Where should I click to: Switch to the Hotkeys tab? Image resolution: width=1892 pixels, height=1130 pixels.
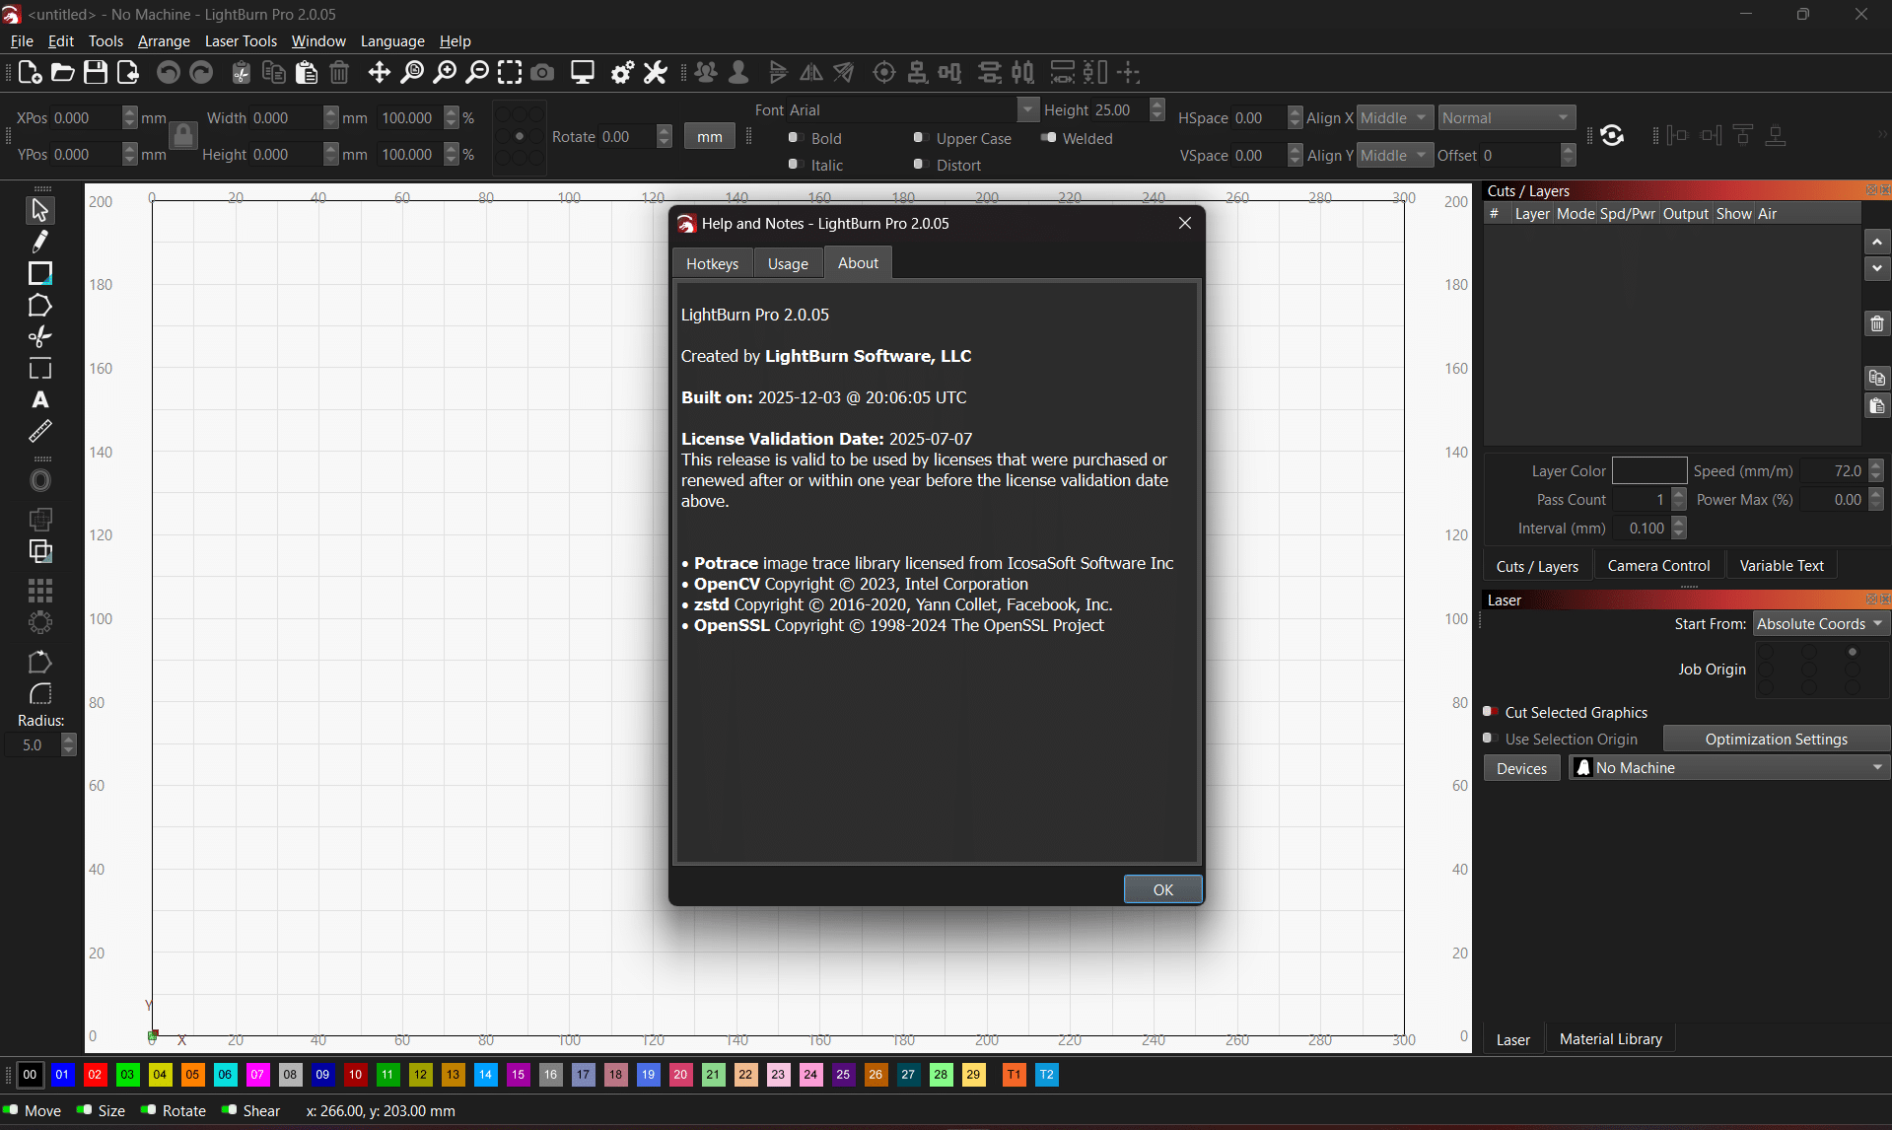(x=712, y=264)
